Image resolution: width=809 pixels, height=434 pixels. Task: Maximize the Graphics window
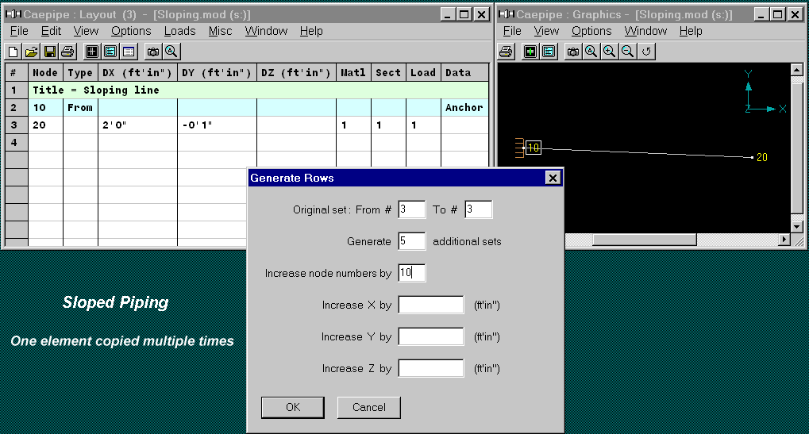click(x=778, y=14)
